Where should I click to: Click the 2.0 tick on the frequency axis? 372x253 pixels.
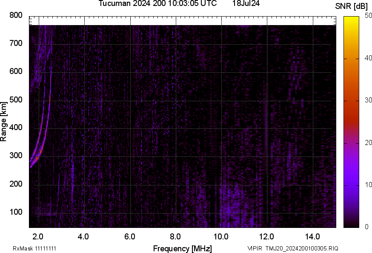click(38, 236)
